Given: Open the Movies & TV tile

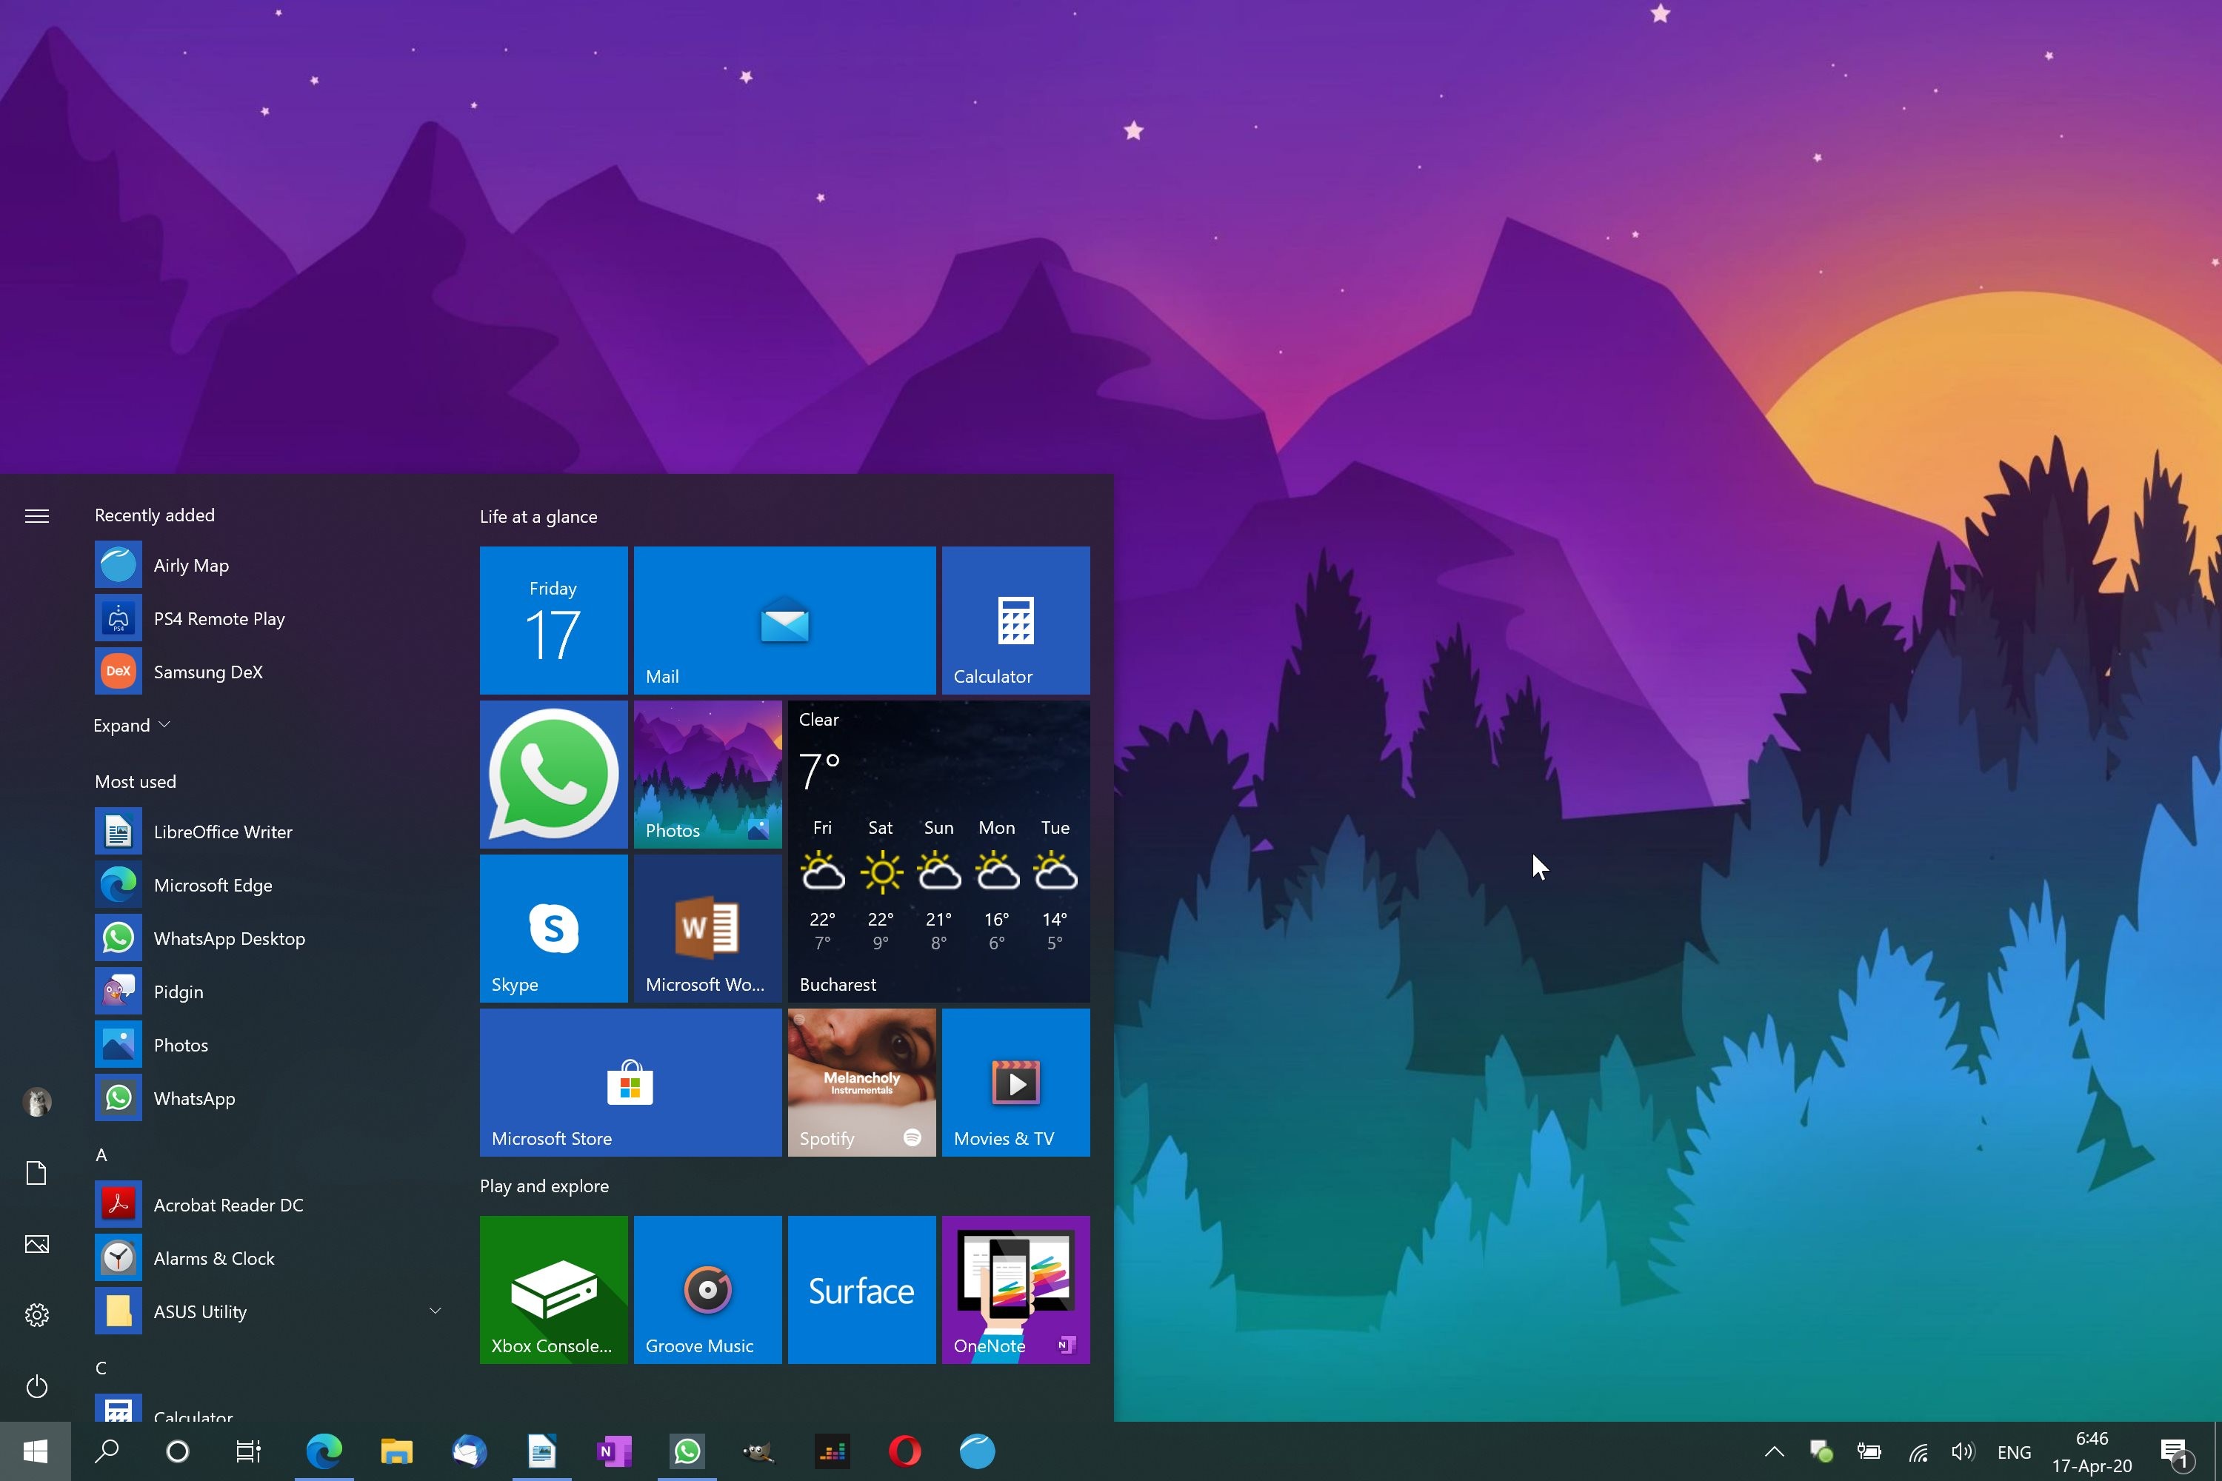Looking at the screenshot, I should coord(1015,1083).
